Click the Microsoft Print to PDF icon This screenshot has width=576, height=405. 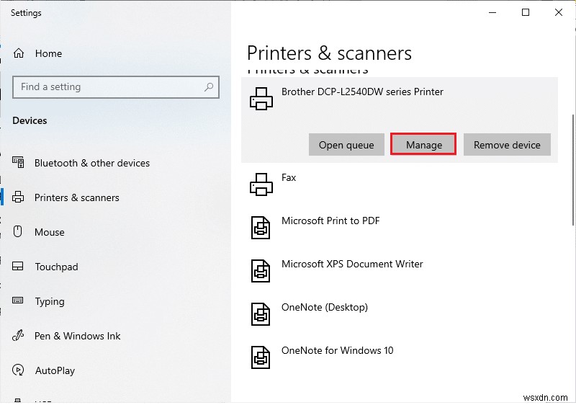click(x=261, y=228)
